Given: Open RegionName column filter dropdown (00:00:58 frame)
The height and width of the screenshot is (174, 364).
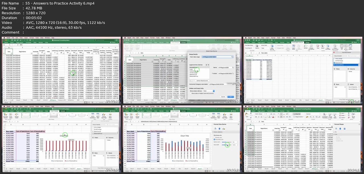Looking at the screenshot, I should (152, 62).
